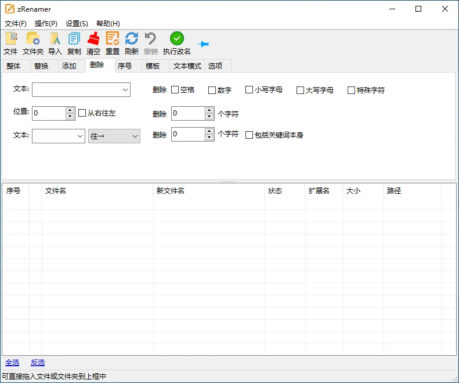This screenshot has width=459, height=383.
Task: Click the 文件 (add file) toolbar icon
Action: [10, 39]
